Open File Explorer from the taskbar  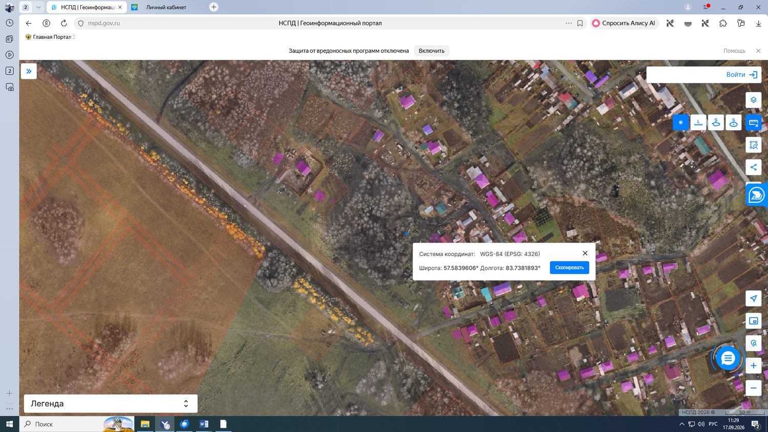(x=145, y=424)
